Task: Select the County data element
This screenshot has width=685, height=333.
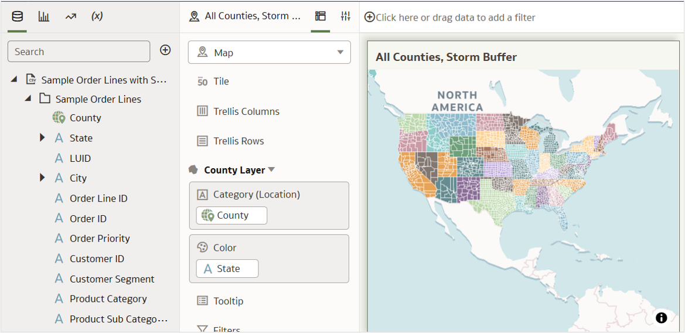Action: [85, 118]
